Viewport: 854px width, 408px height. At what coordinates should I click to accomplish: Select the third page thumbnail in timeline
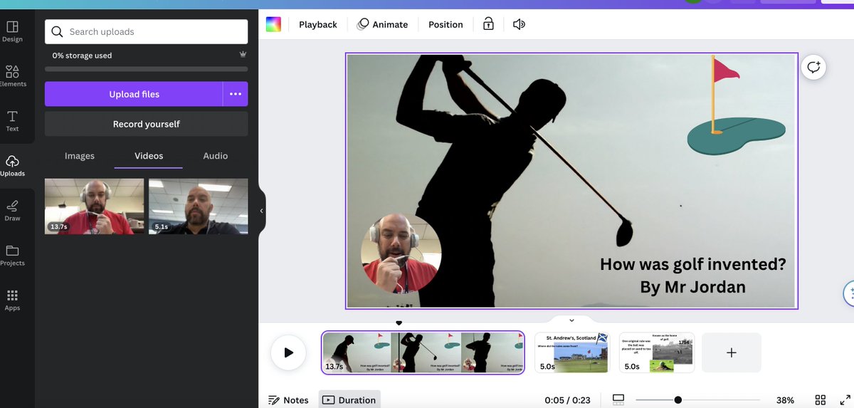656,352
